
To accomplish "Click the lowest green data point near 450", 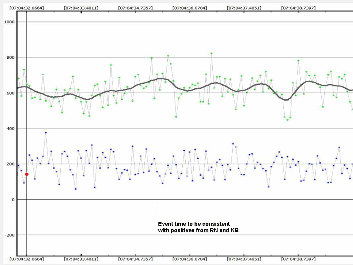I will point(287,120).
